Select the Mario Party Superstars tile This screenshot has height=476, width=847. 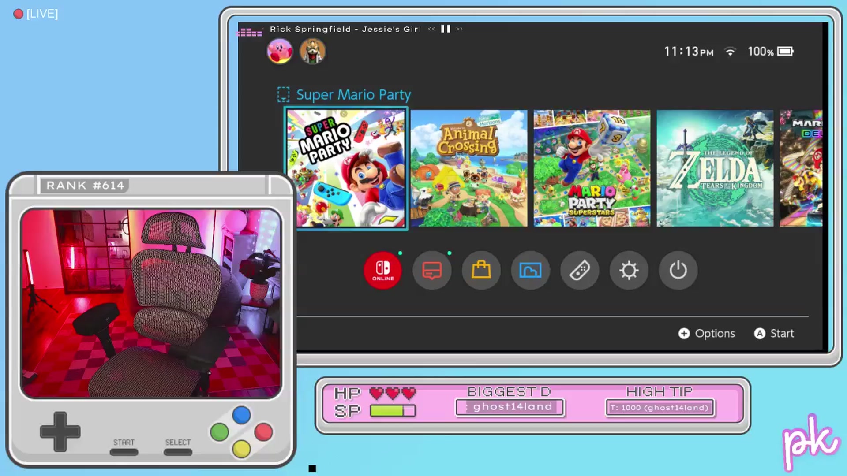click(x=592, y=168)
